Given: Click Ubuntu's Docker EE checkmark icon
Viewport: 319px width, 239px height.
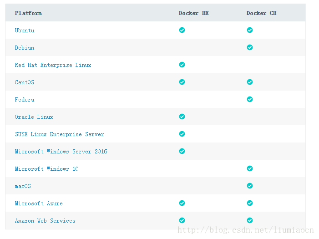Looking at the screenshot, I should pyautogui.click(x=182, y=30).
